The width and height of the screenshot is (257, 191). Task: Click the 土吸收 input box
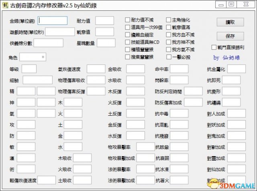[x=82, y=180]
